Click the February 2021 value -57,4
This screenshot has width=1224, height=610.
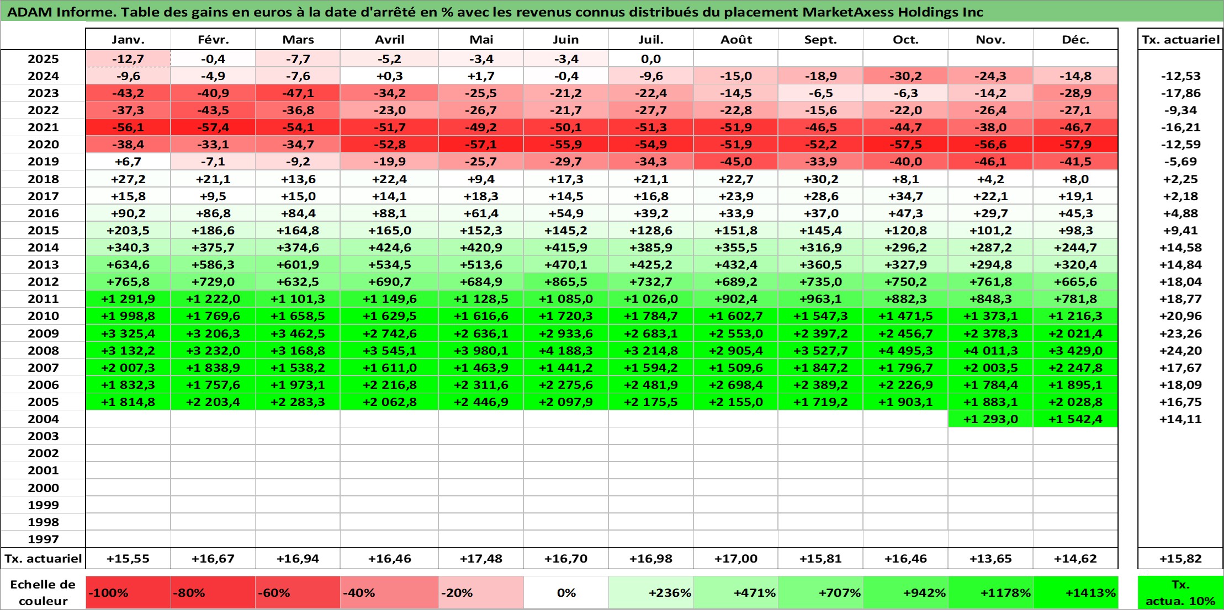(213, 127)
